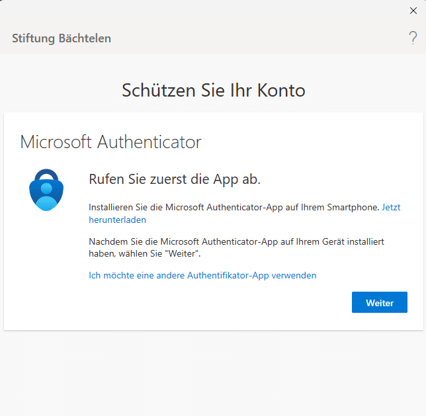The width and height of the screenshot is (426, 416).
Task: Click the empty gray area below the card
Action: coord(213,374)
